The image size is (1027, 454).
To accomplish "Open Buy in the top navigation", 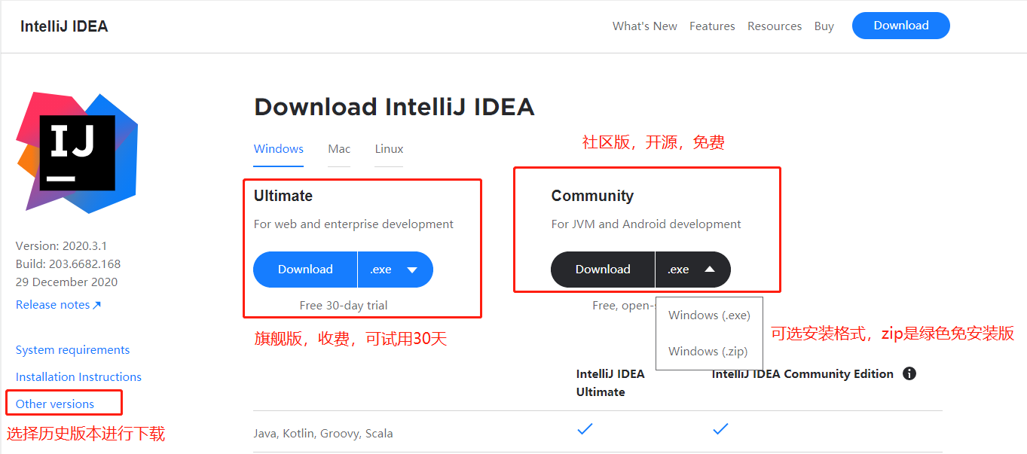I will click(x=824, y=26).
